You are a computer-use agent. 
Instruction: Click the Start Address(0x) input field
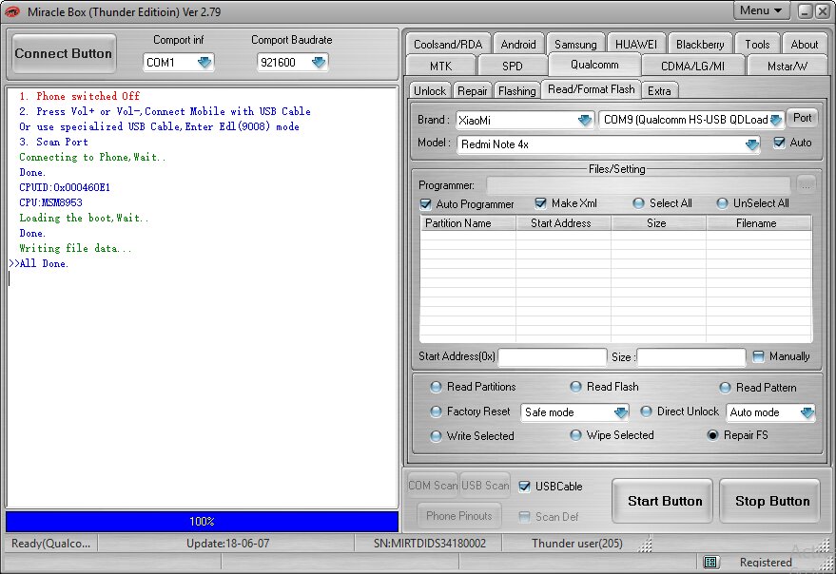553,356
